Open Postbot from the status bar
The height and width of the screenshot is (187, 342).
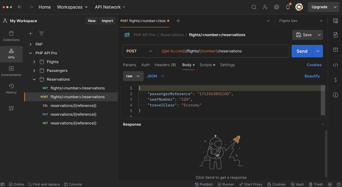point(203,184)
